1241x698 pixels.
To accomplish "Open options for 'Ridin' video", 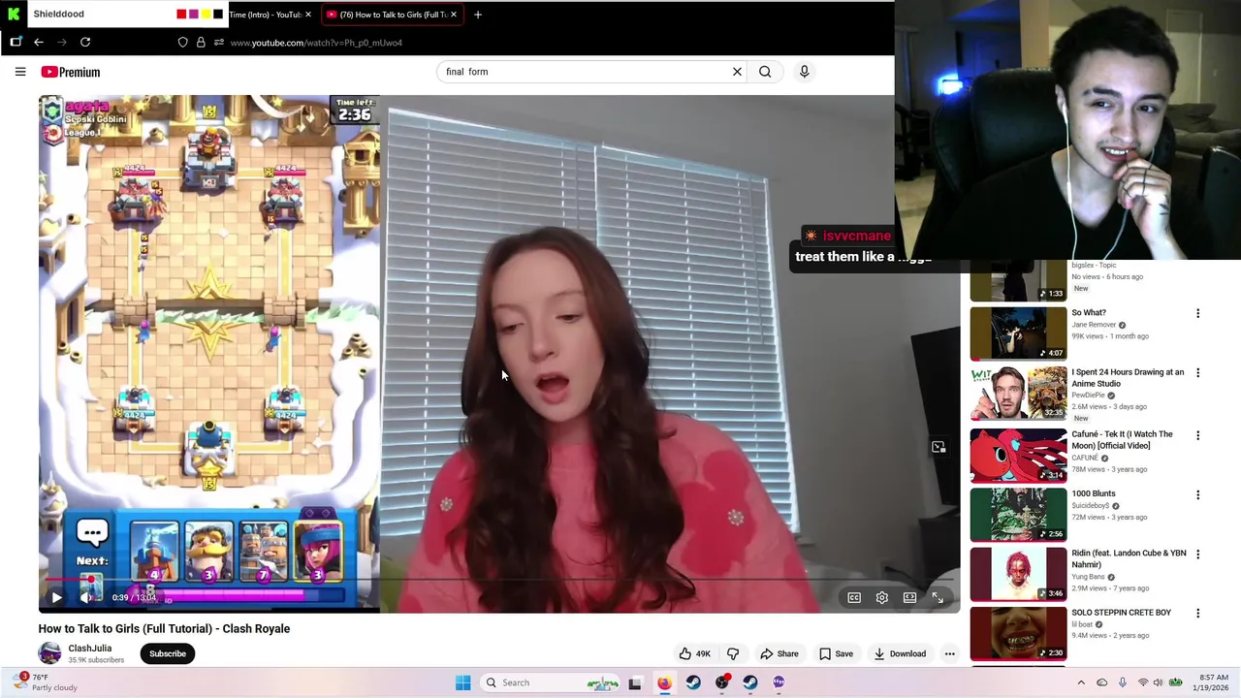I will [x=1197, y=555].
